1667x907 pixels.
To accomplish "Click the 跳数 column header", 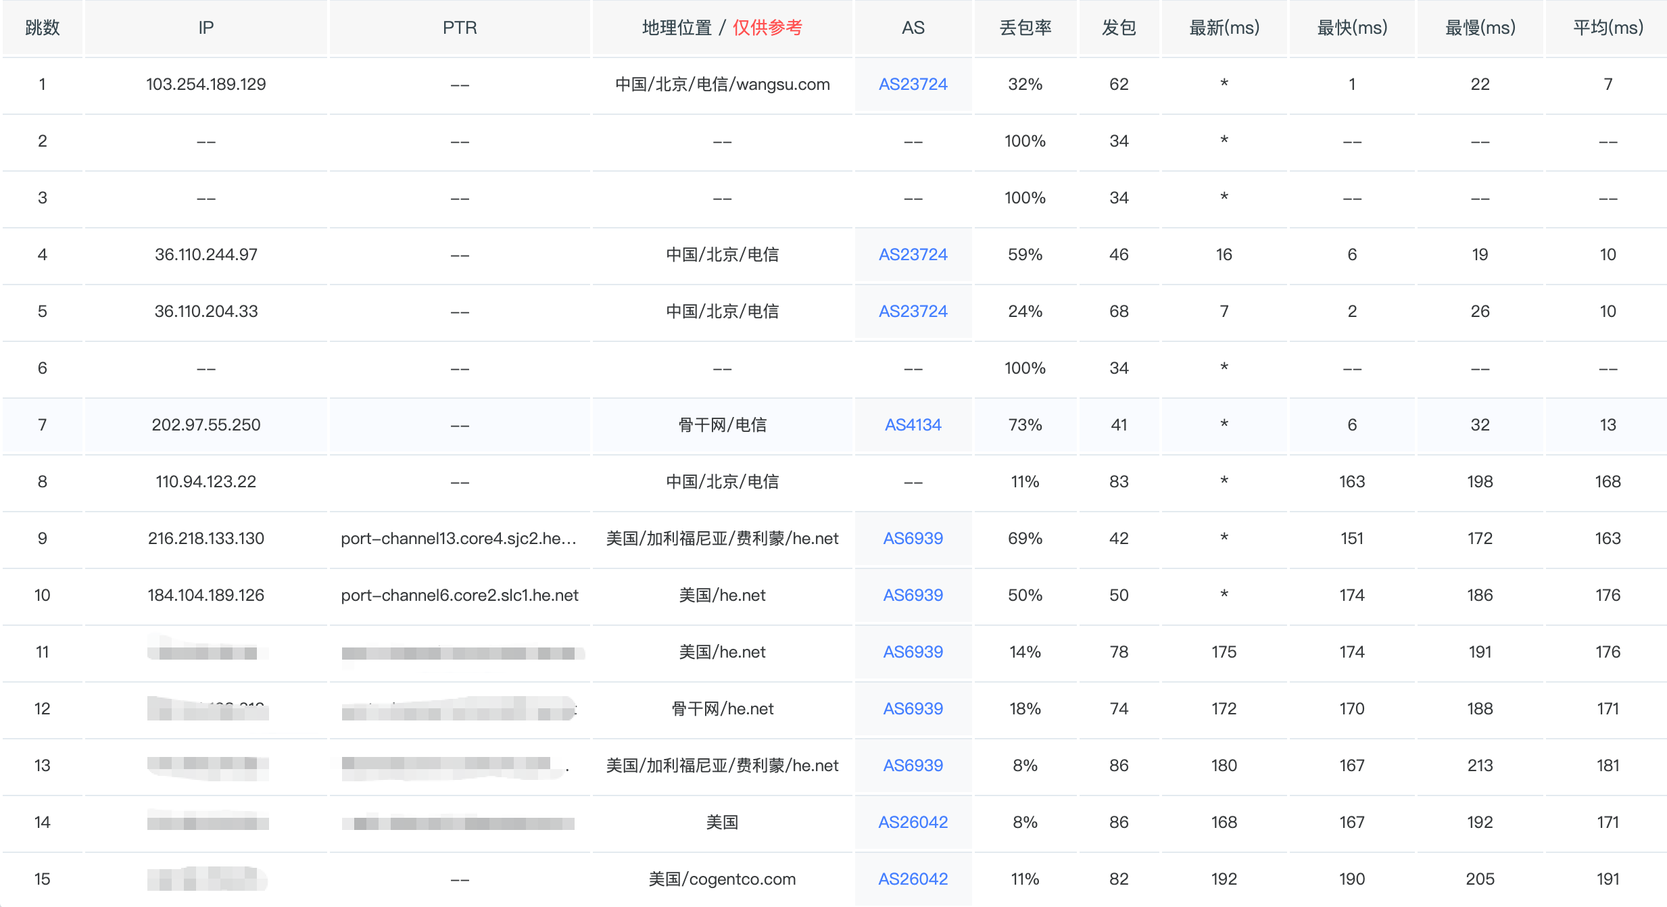I will pyautogui.click(x=43, y=28).
